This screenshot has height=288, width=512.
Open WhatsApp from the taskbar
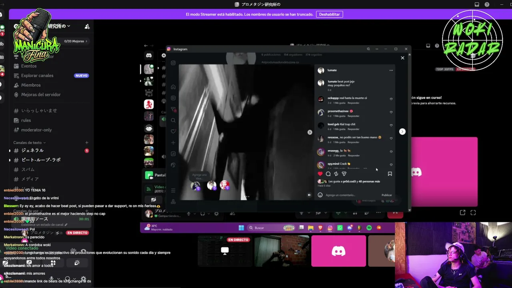tap(340, 228)
